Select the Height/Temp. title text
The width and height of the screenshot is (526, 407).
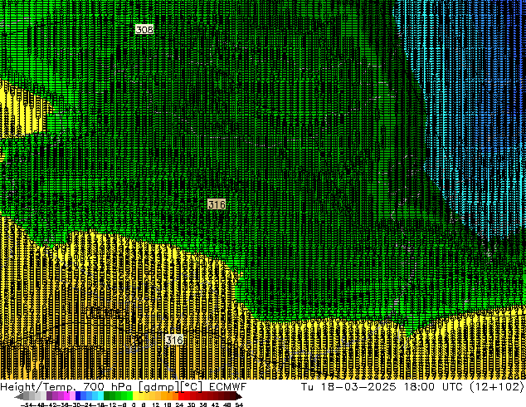37,387
